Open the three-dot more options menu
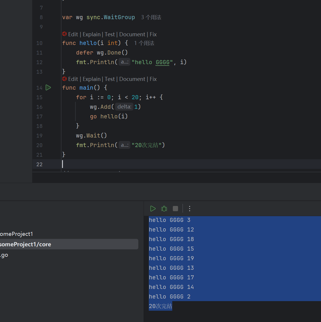The image size is (321, 322). (x=190, y=209)
